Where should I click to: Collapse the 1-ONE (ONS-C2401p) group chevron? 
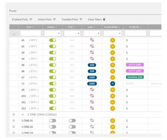(23, 114)
